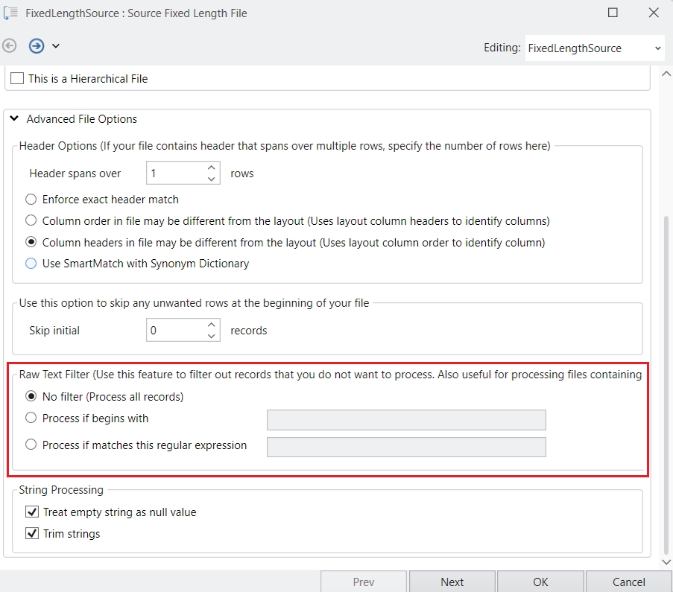This screenshot has width=673, height=592.
Task: Collapse the Advanced File Options section
Action: pyautogui.click(x=14, y=119)
